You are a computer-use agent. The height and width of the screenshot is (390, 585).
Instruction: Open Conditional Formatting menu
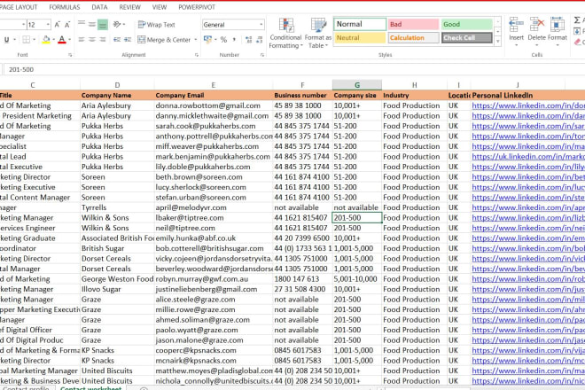point(285,33)
